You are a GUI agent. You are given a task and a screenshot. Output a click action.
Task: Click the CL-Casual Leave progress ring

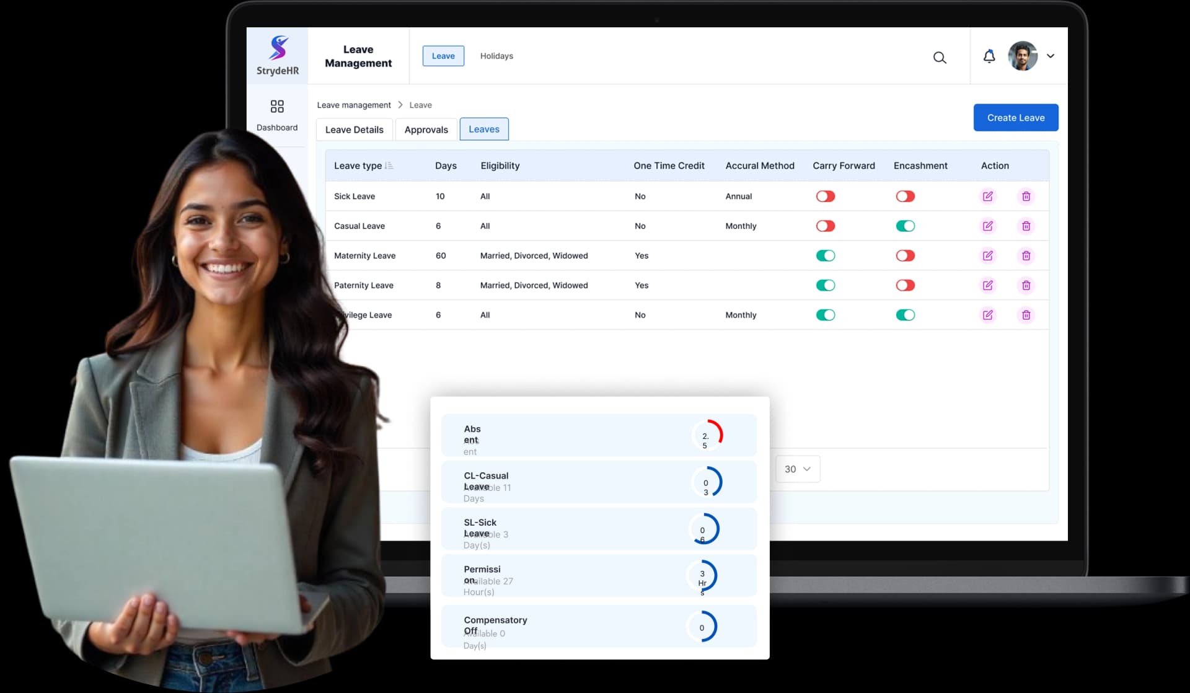707,482
